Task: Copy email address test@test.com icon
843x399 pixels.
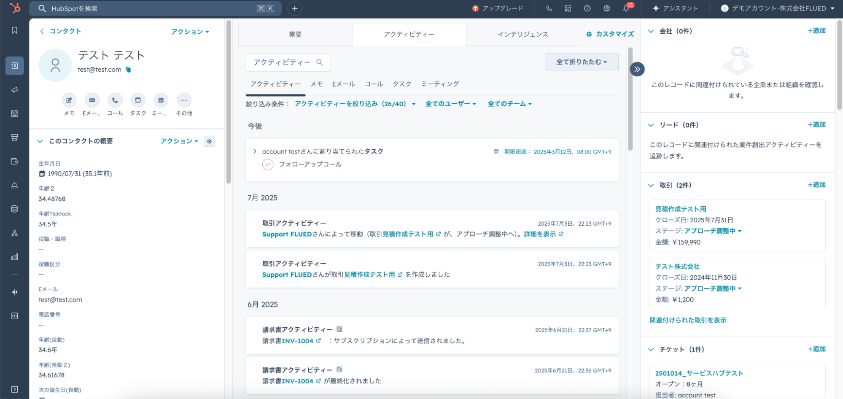Action: tap(129, 70)
